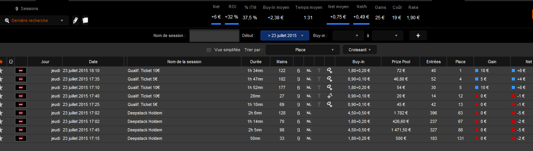The image size is (533, 151).
Task: Enable the Vue simplifiée checkbox
Action: (209, 50)
